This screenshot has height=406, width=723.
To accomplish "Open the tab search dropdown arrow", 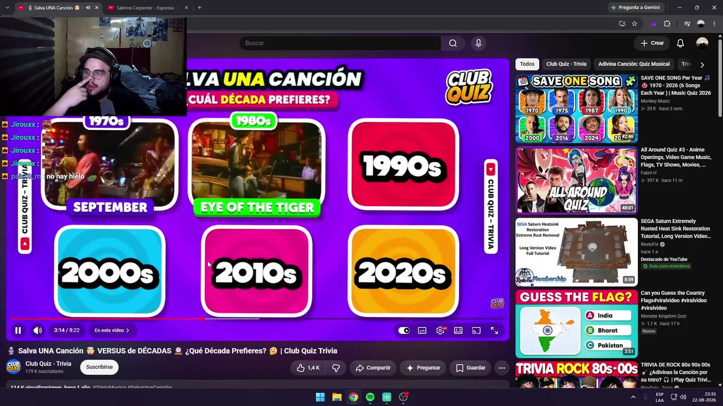I will point(7,8).
